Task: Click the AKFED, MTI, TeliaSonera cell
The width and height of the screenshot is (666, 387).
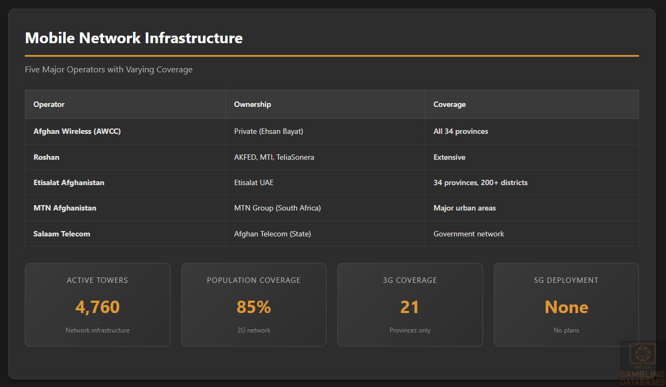Action: tap(274, 157)
